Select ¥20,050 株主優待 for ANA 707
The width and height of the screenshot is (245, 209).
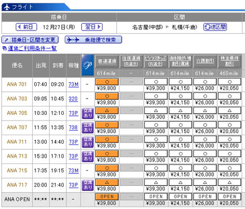coord(229,125)
